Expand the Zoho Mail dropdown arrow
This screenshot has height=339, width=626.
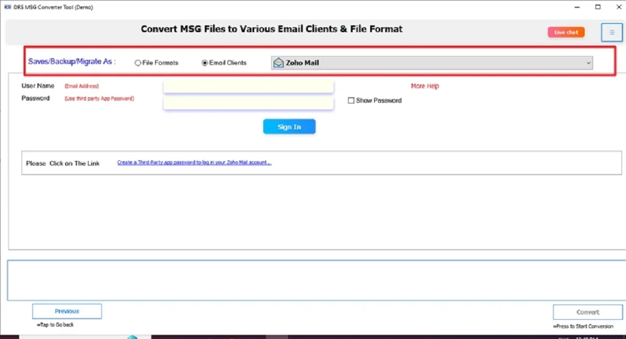click(x=589, y=63)
